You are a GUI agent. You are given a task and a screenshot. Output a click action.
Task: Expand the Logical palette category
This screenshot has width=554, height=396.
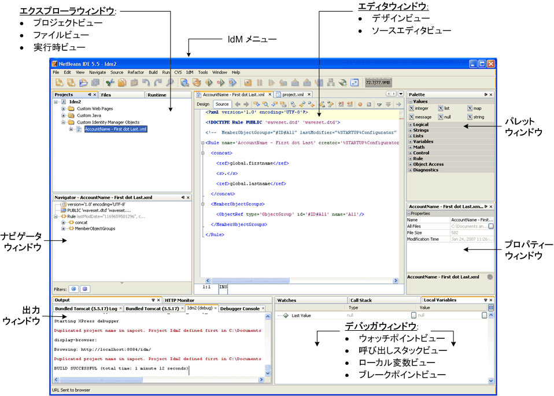[x=410, y=125]
